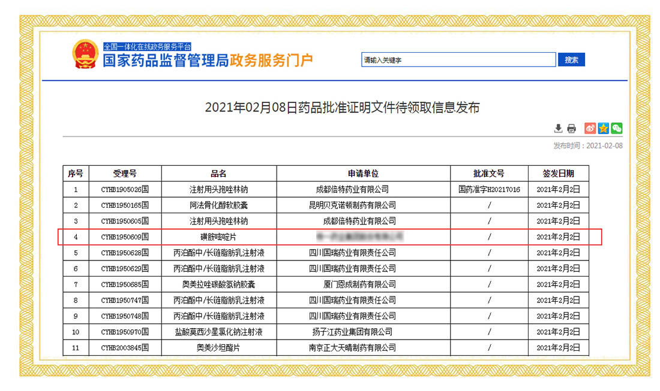The image size is (660, 391).
Task: Click the national emblem logo
Action: (x=85, y=55)
